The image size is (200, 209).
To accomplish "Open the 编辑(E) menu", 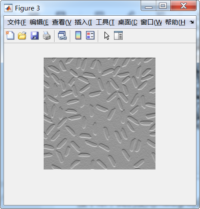I will (x=39, y=22).
